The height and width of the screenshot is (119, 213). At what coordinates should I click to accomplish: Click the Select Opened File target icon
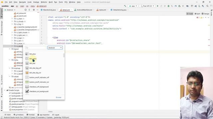pyautogui.click(x=26, y=10)
